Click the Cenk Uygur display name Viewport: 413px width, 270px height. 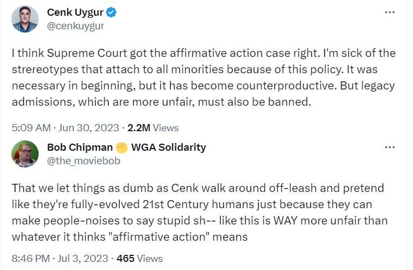point(76,12)
